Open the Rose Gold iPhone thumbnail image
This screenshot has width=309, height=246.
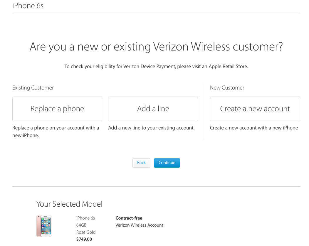44,226
